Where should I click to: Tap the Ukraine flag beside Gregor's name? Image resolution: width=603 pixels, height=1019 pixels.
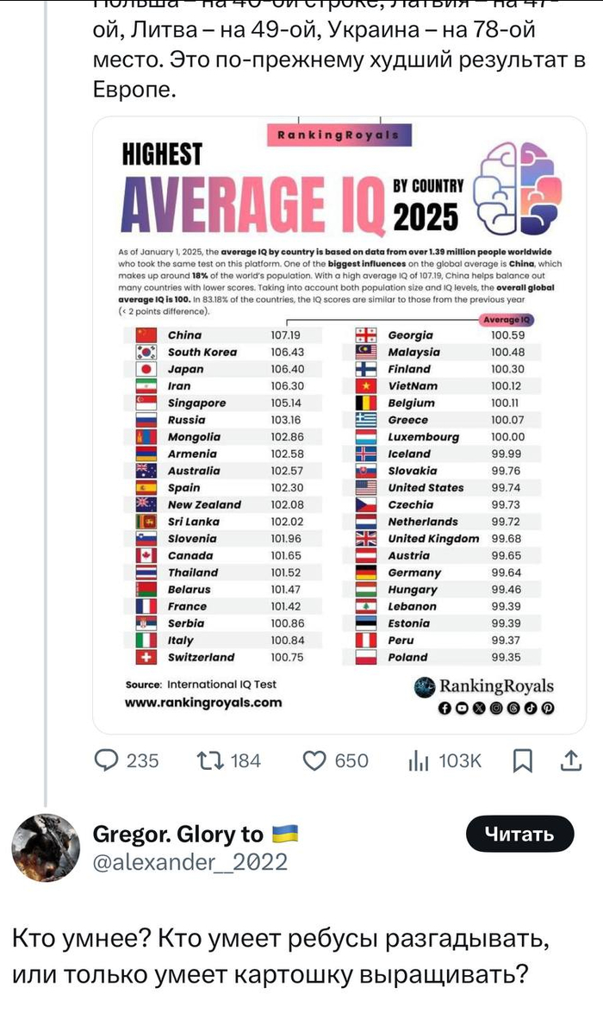coord(285,834)
